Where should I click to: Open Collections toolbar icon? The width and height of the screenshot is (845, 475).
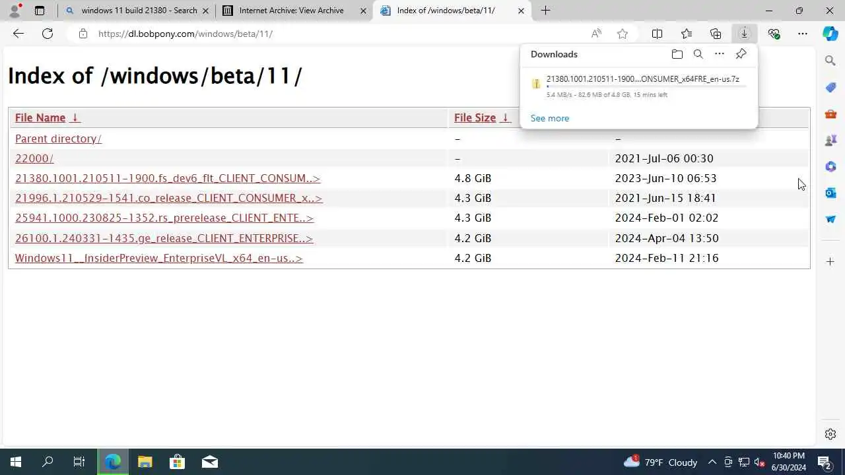(x=716, y=34)
